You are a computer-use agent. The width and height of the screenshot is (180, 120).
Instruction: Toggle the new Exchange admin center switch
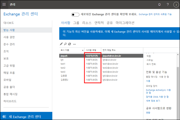coord(75,15)
